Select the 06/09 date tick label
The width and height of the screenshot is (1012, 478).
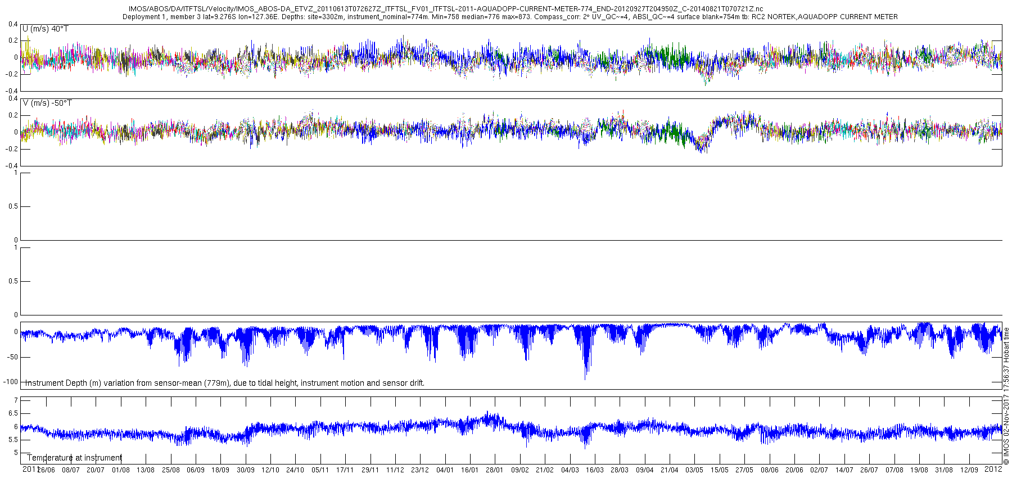(196, 470)
